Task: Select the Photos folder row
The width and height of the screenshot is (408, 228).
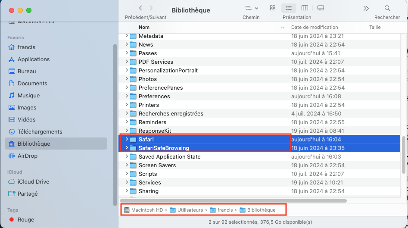Action: 259,79
